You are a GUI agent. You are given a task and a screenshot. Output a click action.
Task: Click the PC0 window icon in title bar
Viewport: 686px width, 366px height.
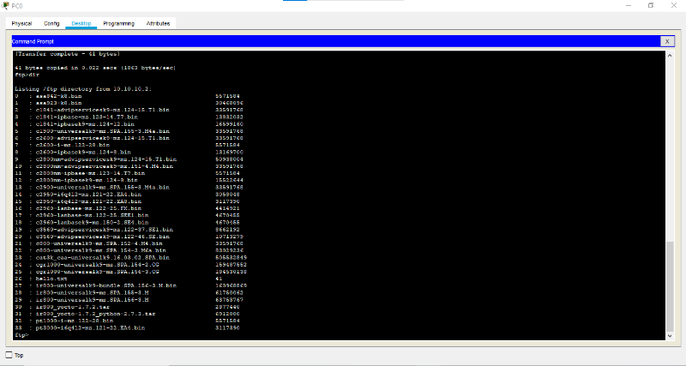coord(6,5)
